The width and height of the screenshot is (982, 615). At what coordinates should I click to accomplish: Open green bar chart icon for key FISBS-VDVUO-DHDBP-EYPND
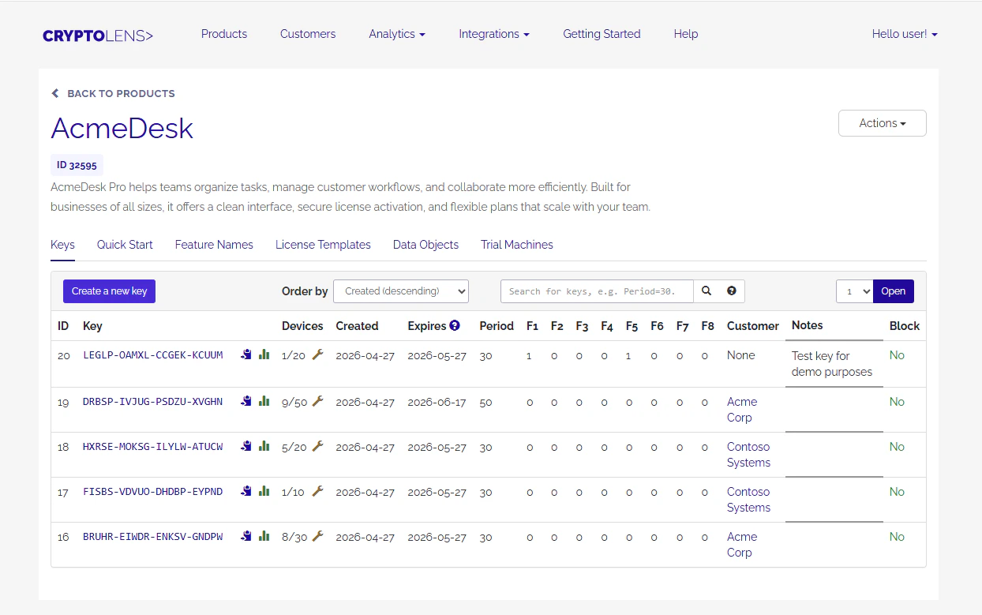click(264, 491)
